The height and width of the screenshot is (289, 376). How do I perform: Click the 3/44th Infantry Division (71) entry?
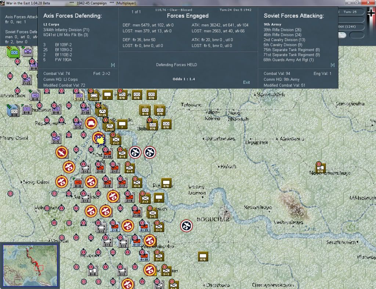pyautogui.click(x=66, y=30)
